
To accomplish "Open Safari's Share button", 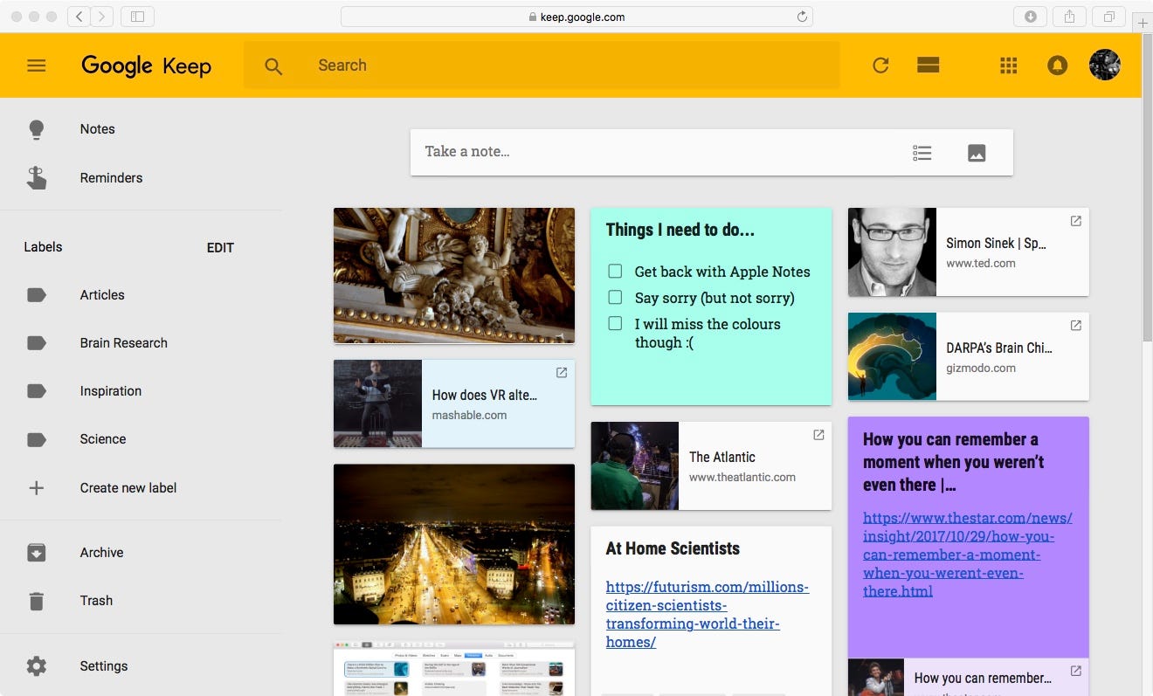I will [x=1069, y=17].
